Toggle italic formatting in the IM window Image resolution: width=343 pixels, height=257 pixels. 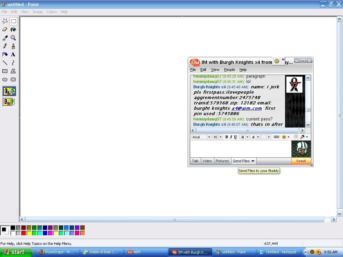(x=231, y=137)
